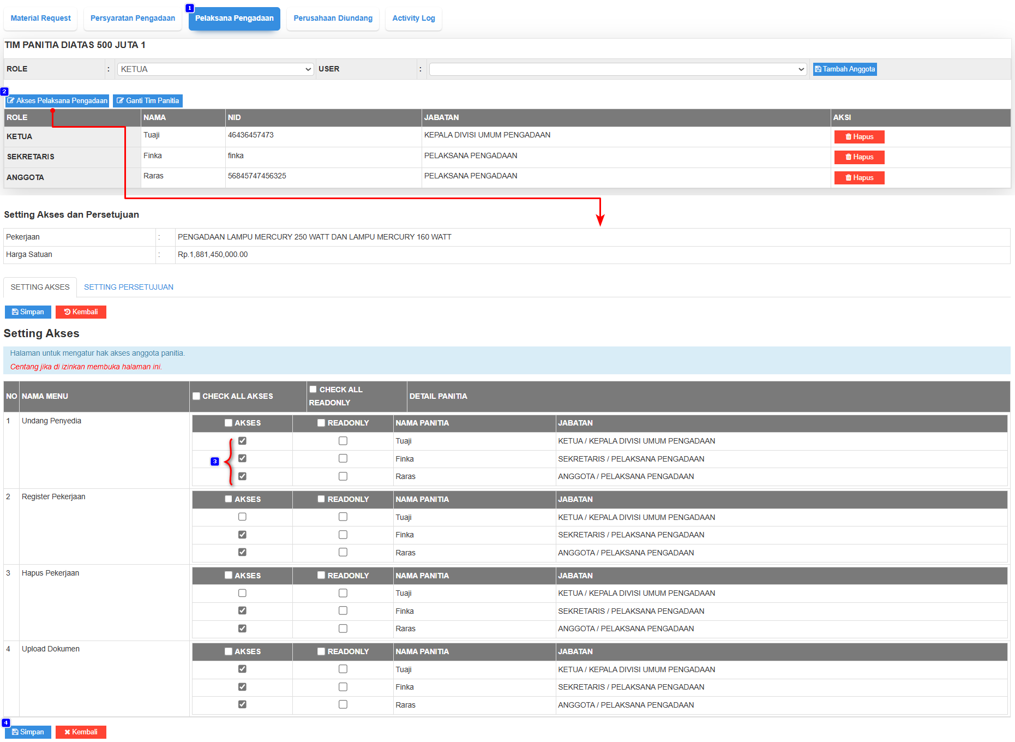Screen dimensions: 1015x742
Task: Open the USER dropdown list
Action: click(617, 69)
